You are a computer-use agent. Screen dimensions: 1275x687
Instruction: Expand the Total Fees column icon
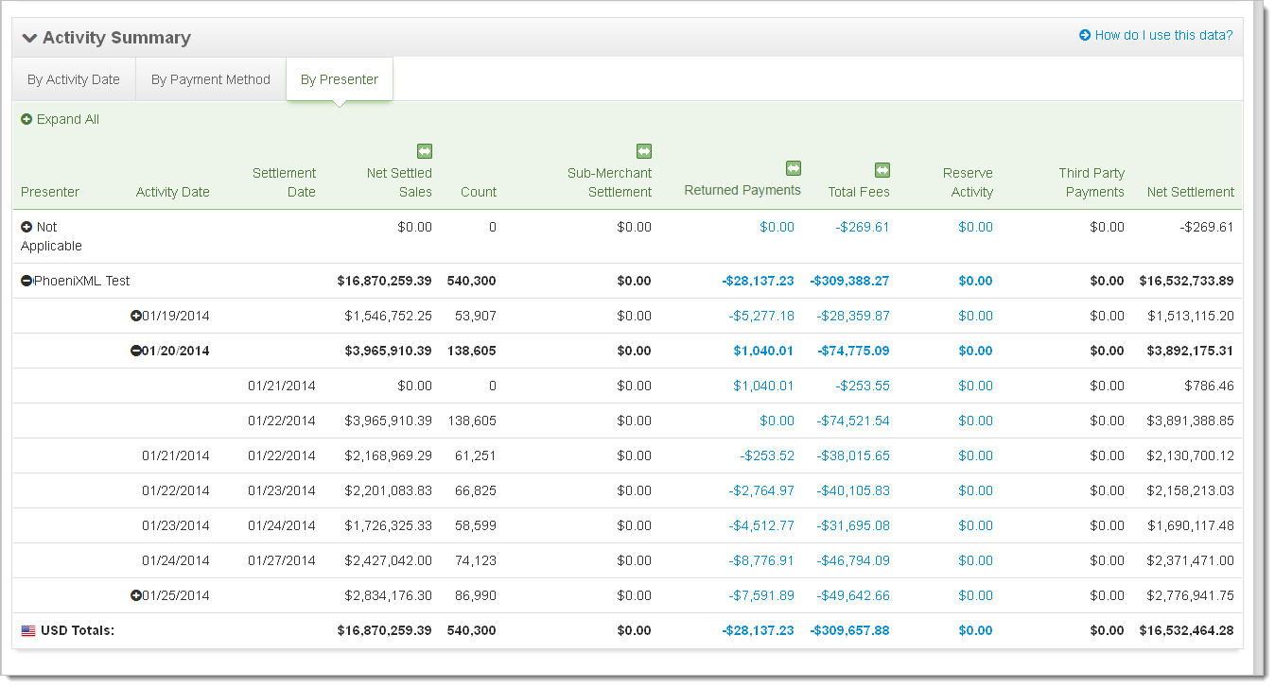click(882, 170)
